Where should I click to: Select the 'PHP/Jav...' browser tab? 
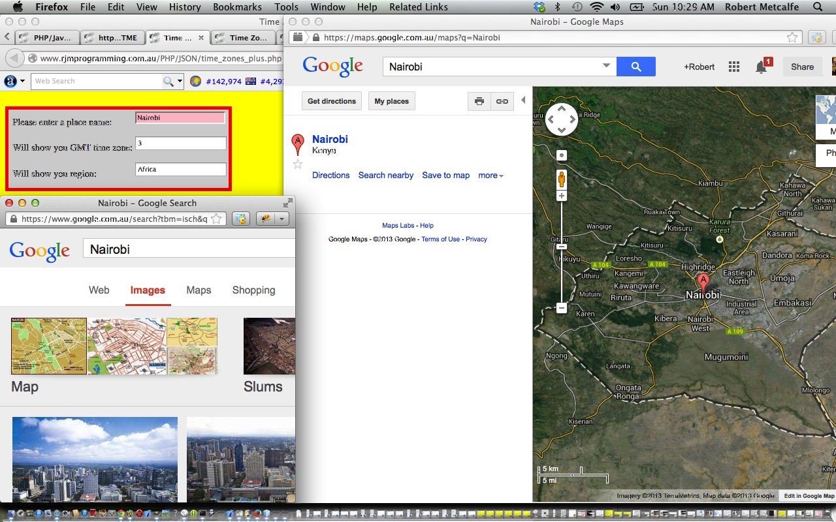tap(48, 38)
